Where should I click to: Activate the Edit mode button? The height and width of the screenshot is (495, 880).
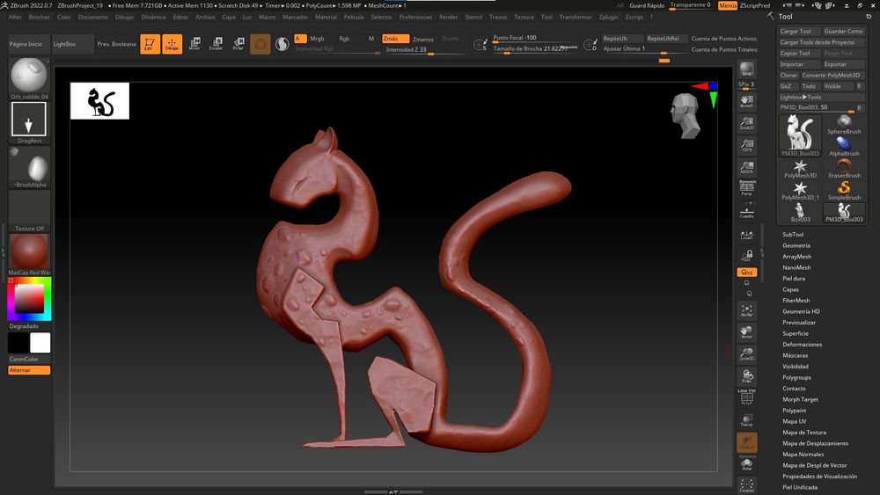pos(150,44)
